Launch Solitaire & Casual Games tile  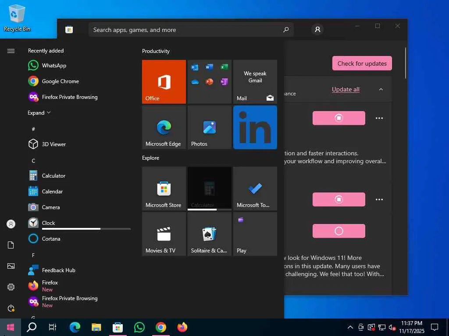tap(209, 234)
